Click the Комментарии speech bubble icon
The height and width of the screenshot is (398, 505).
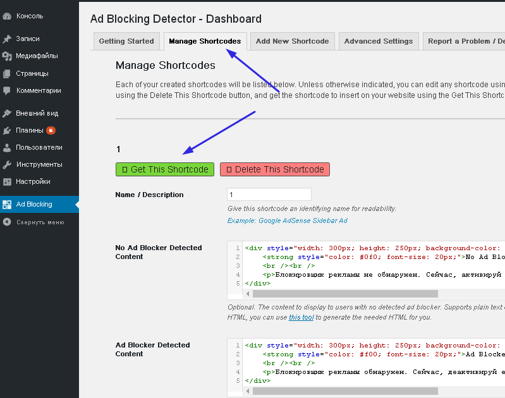tap(7, 90)
